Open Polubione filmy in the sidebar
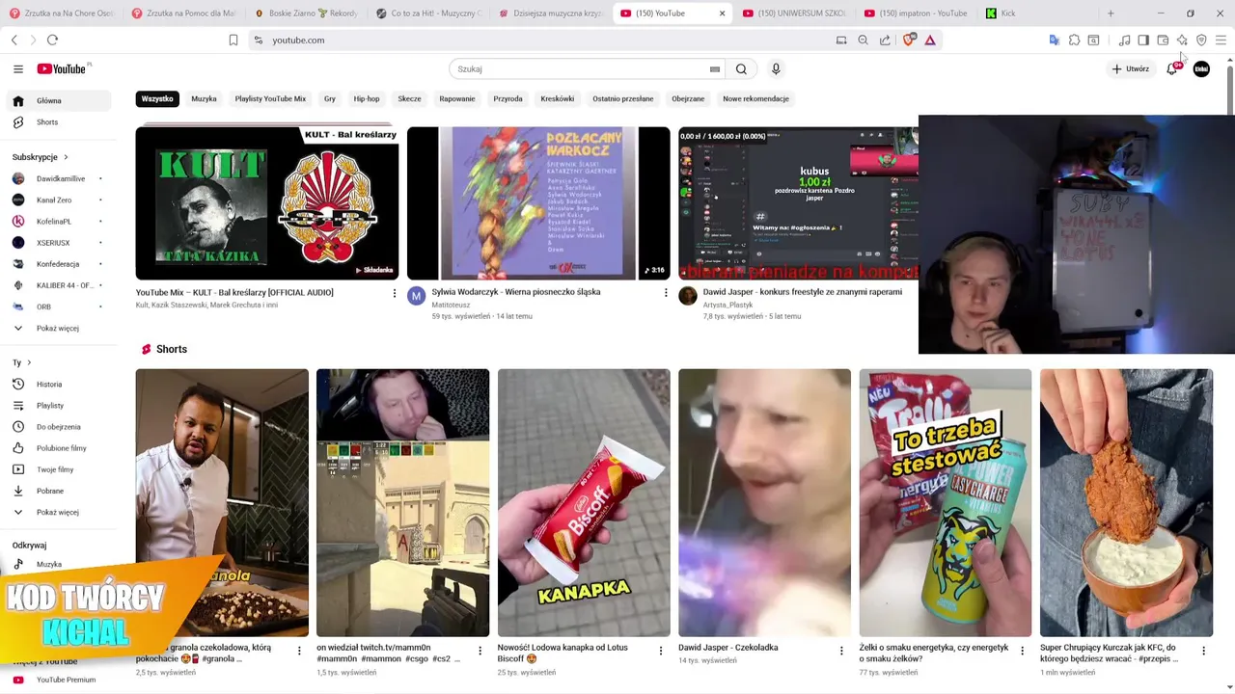Screen dimensions: 1235x694 point(58,448)
